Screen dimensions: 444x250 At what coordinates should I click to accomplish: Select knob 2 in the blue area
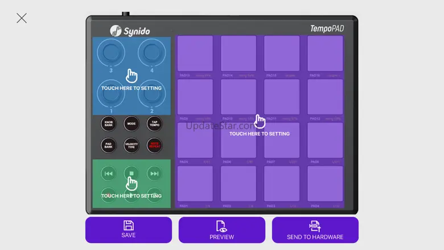tap(152, 95)
